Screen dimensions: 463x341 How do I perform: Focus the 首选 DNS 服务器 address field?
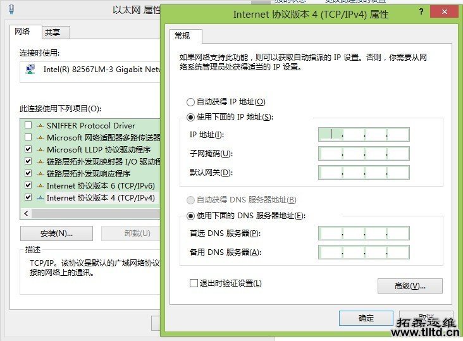pos(364,233)
